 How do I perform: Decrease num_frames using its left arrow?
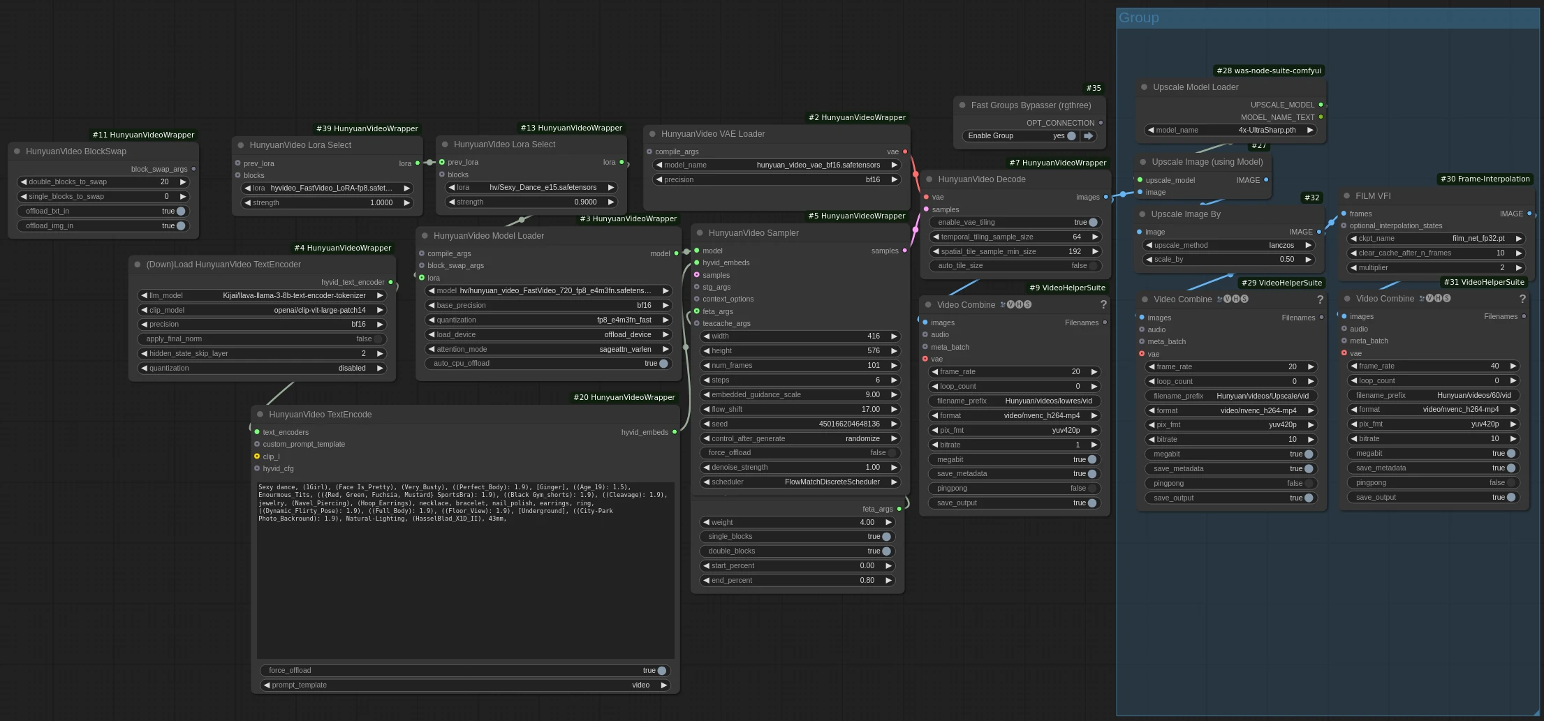point(706,366)
